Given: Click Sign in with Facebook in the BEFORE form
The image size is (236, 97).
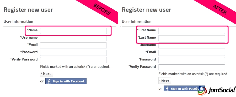Looking at the screenshot, I should pos(66,81).
